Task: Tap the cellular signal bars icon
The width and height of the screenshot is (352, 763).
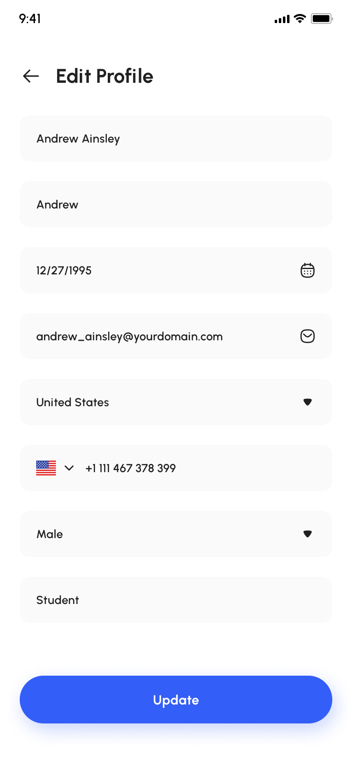Action: (282, 19)
